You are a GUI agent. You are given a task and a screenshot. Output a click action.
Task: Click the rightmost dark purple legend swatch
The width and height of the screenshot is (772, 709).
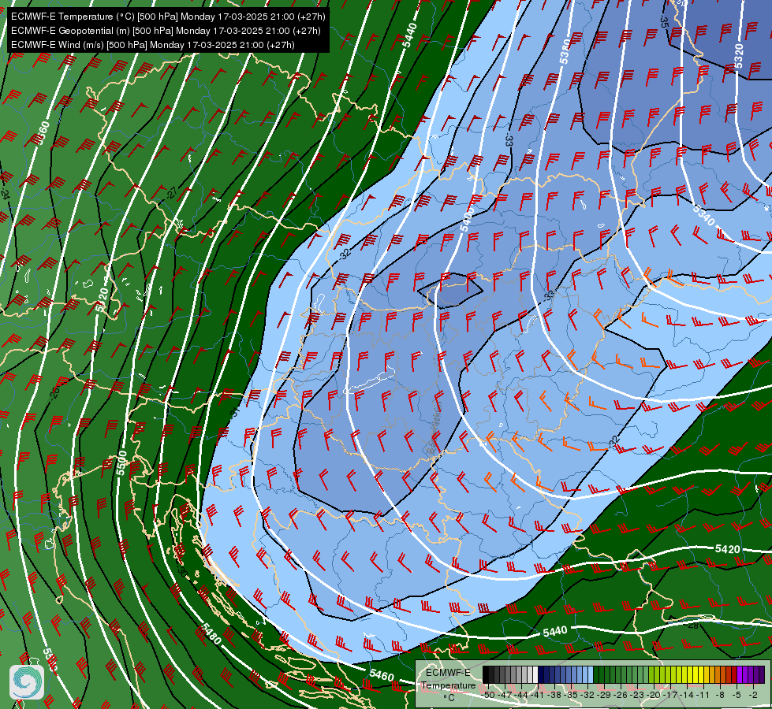click(761, 674)
